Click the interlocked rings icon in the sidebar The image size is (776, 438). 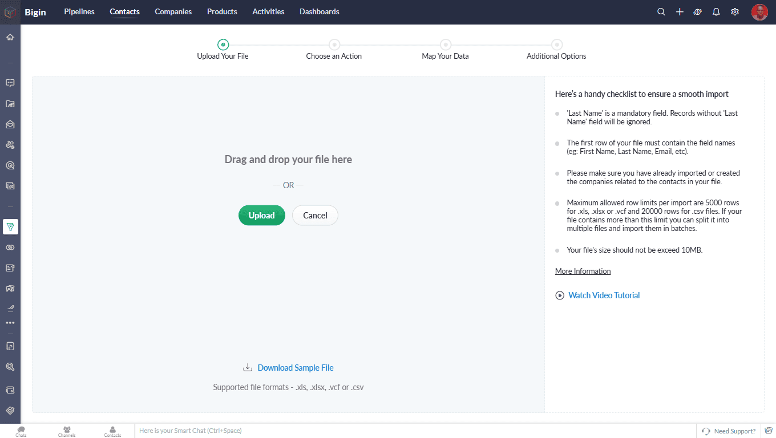tap(10, 248)
